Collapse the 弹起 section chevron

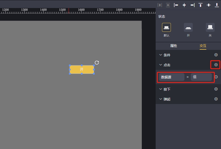pyautogui.click(x=161, y=99)
